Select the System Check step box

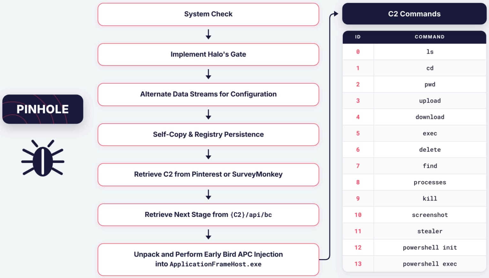coord(208,14)
